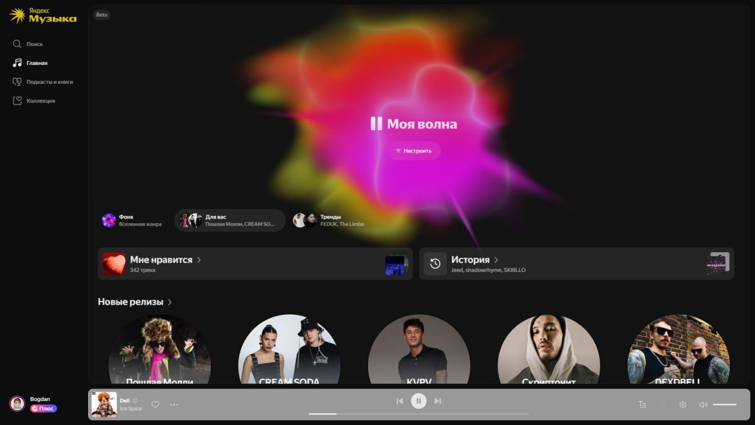Skip to previous track
755x425 pixels.
coord(400,401)
